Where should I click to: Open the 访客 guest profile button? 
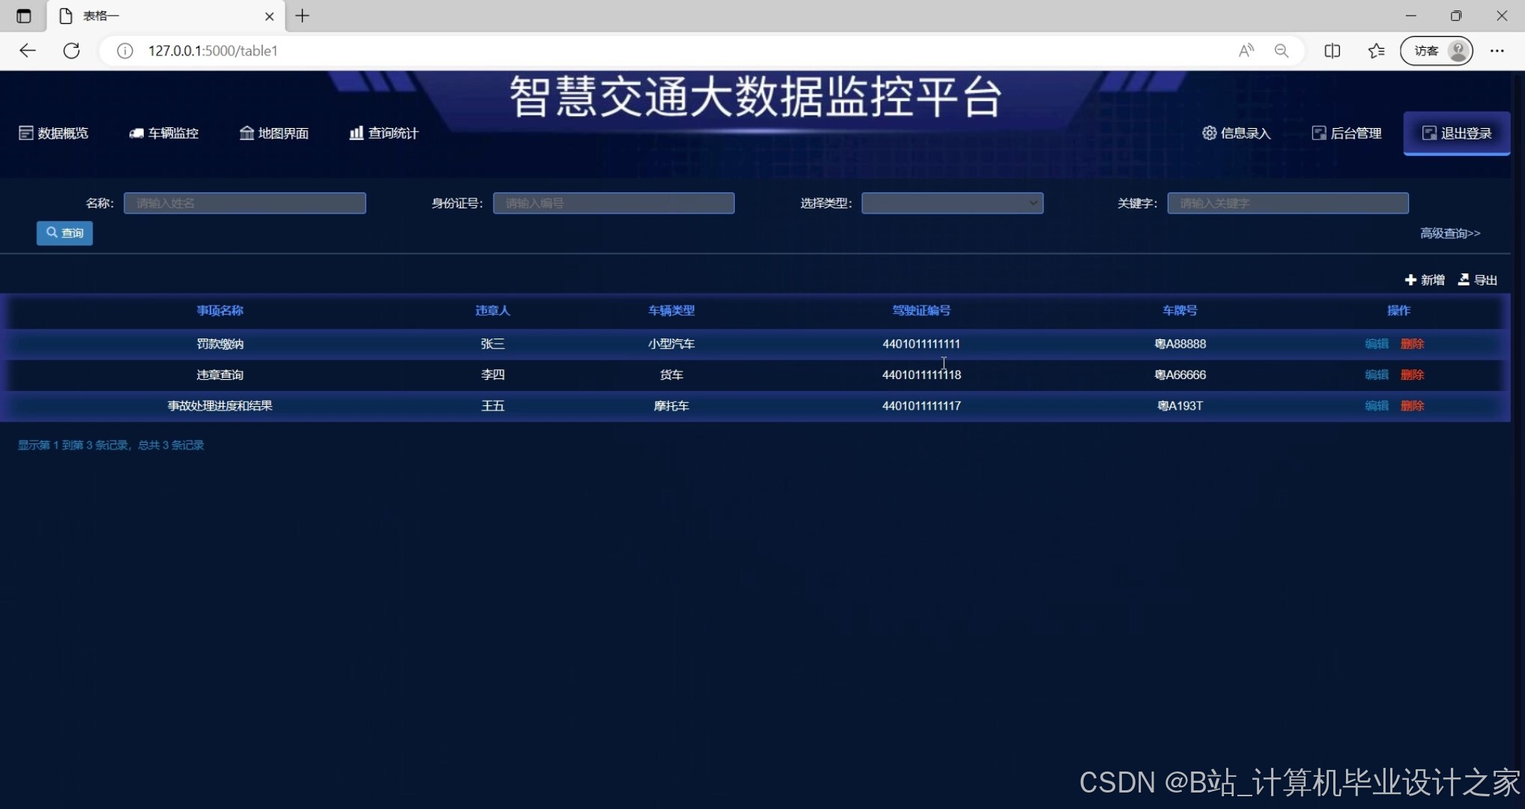pos(1436,50)
